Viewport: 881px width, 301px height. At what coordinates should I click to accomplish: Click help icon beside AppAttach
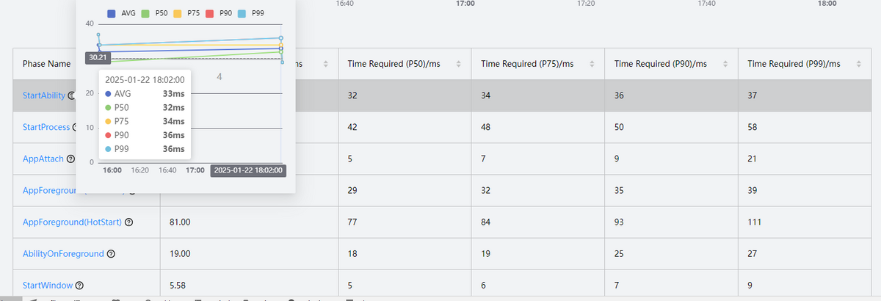70,159
